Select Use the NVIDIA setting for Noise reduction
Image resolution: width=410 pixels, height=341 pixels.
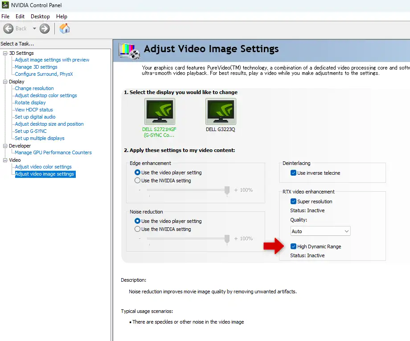click(138, 229)
